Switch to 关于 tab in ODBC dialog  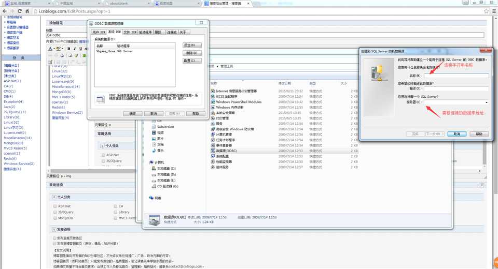point(184,32)
